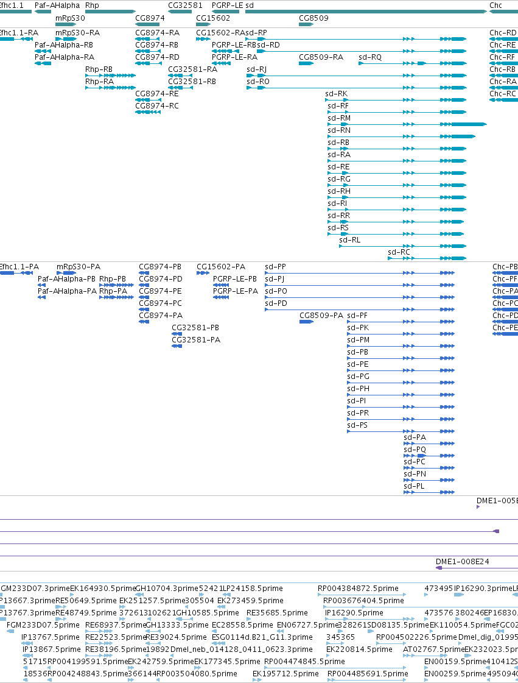Select the sd-PF protein feature
Screen dimensions: 518x683
(401, 322)
